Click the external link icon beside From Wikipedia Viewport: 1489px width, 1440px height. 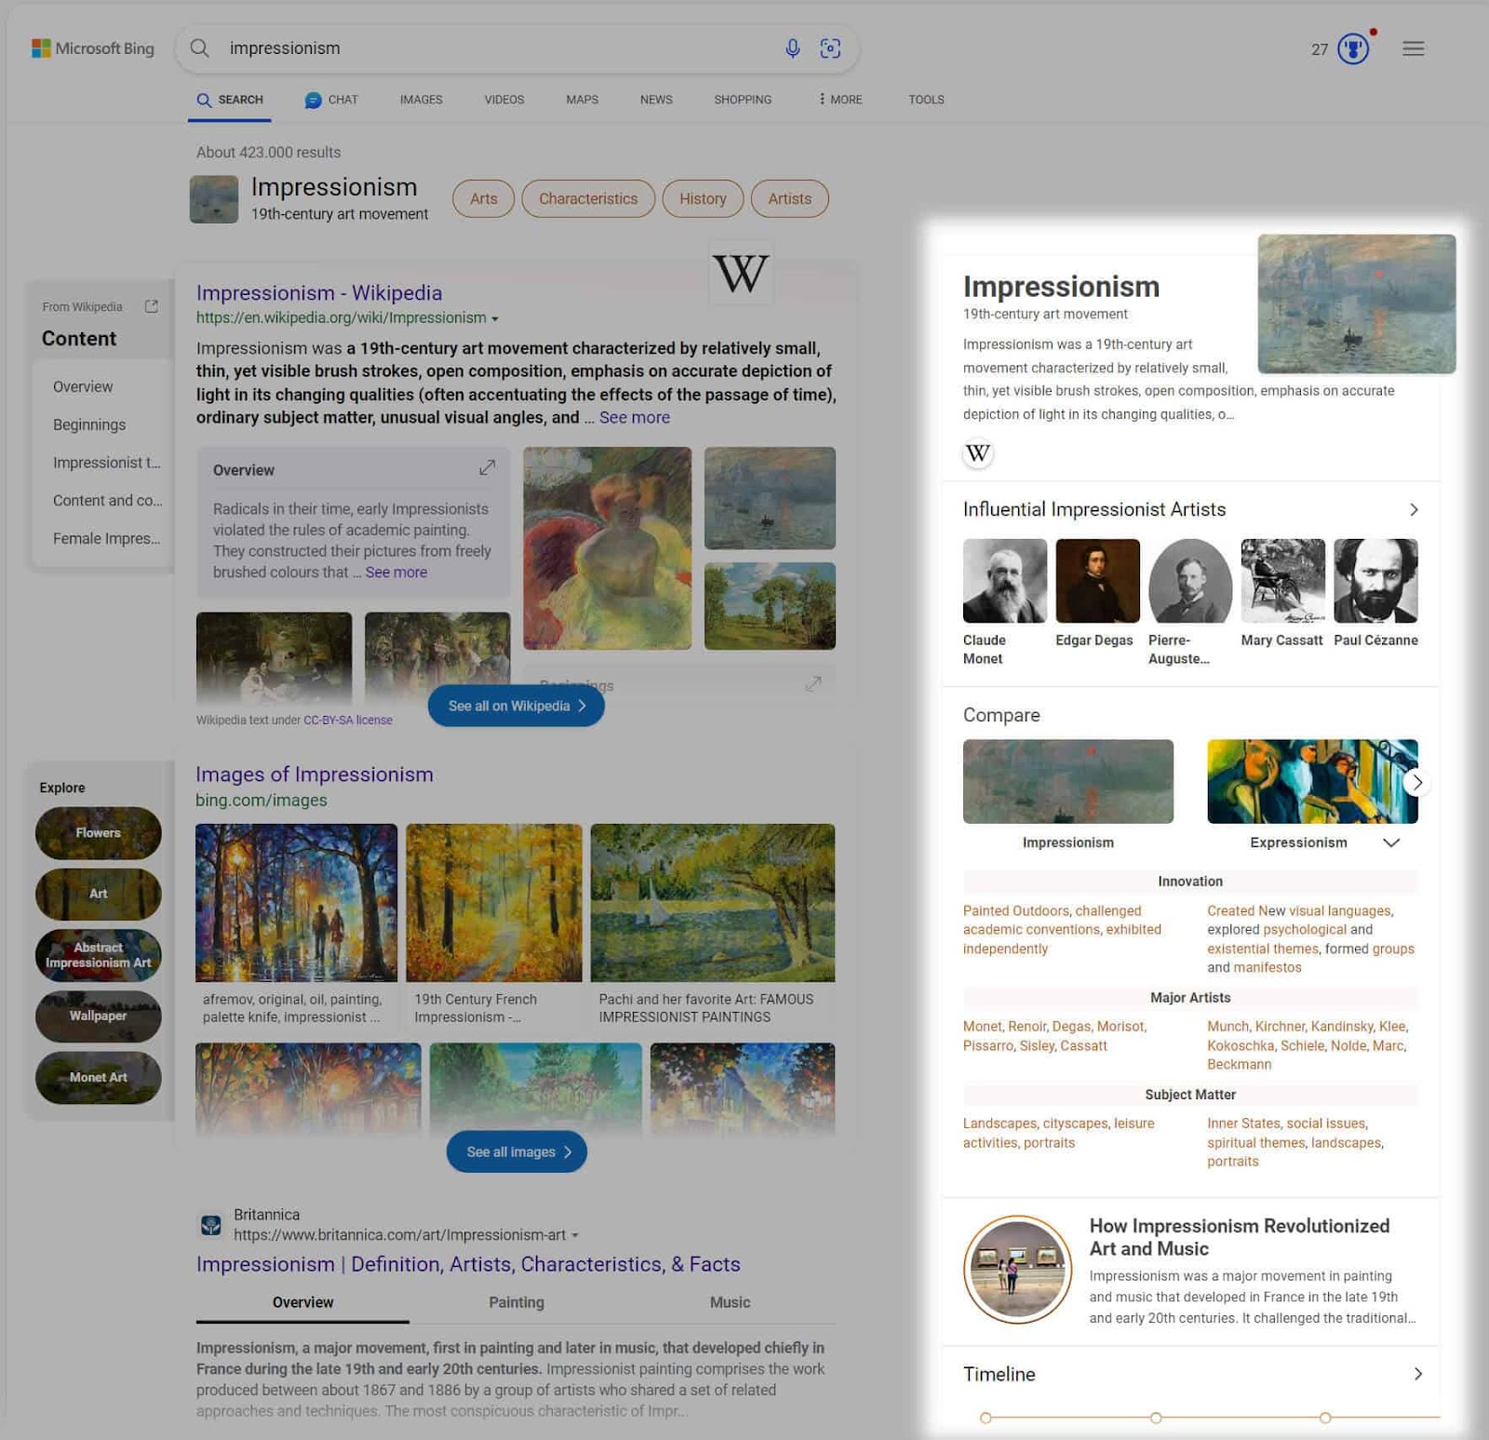click(151, 305)
